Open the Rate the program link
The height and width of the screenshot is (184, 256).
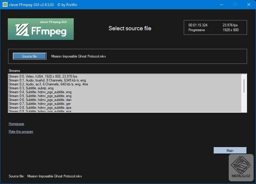(21, 132)
